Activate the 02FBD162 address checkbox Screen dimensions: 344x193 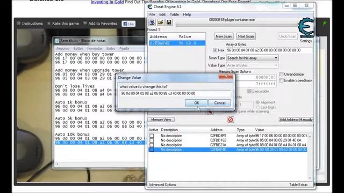pyautogui.click(x=152, y=140)
